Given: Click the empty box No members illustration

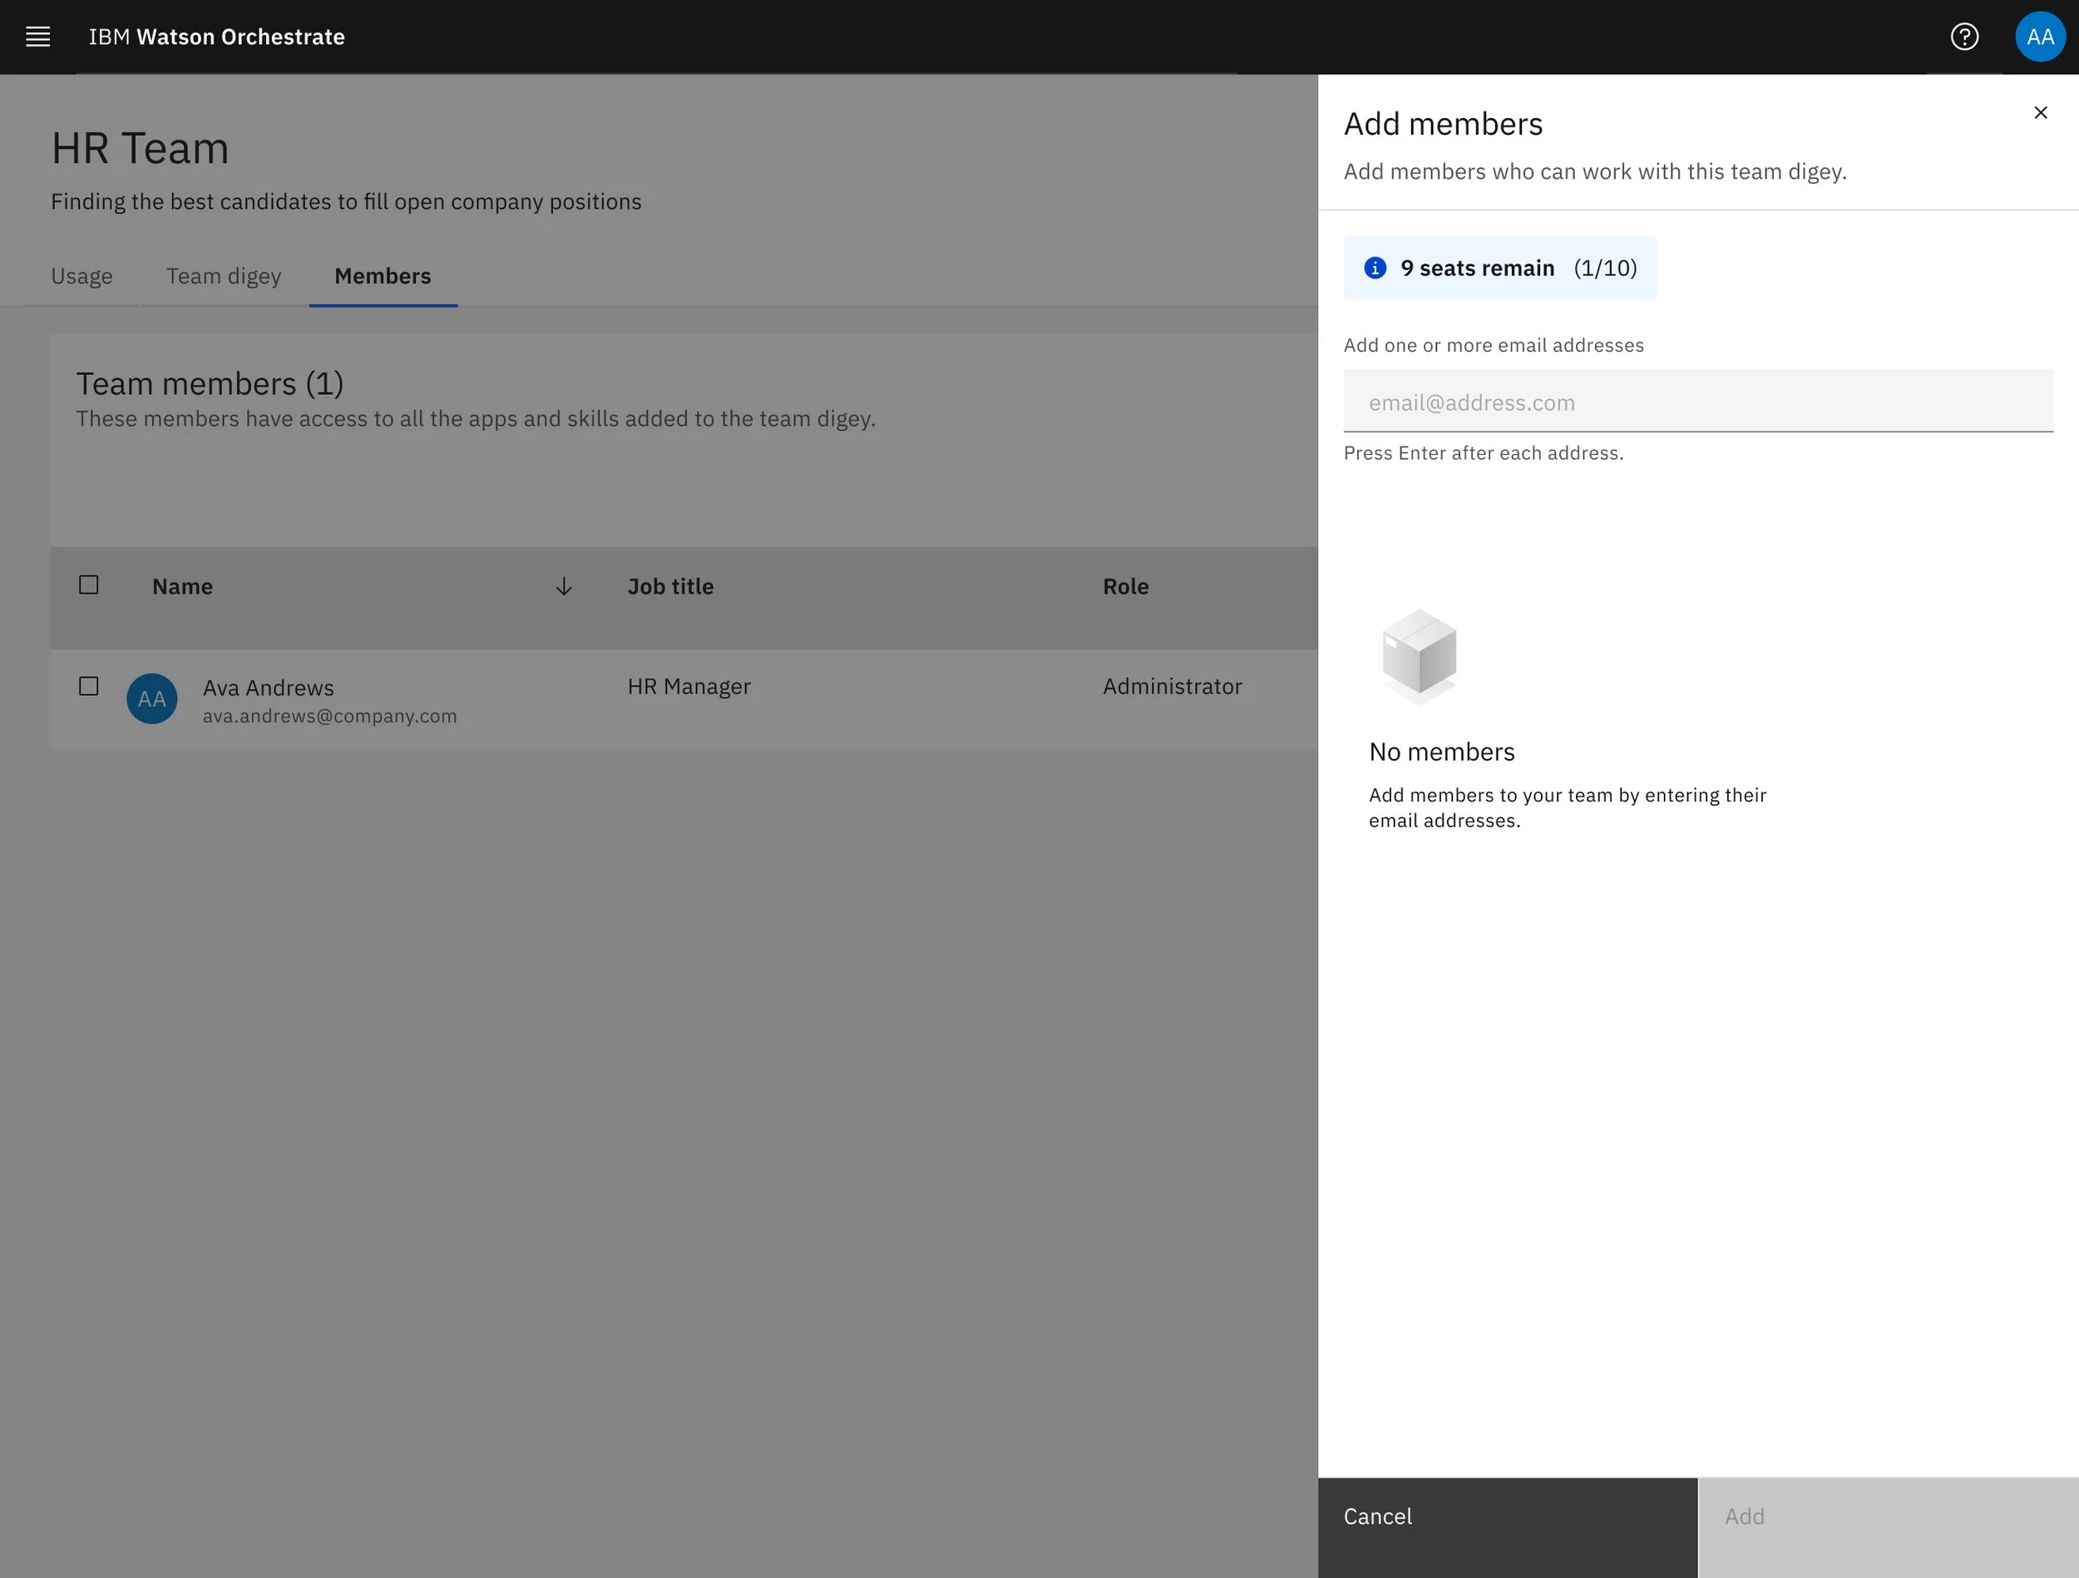Looking at the screenshot, I should (1420, 656).
